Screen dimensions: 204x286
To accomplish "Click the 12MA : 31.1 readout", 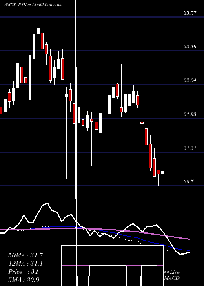I will [26, 264].
